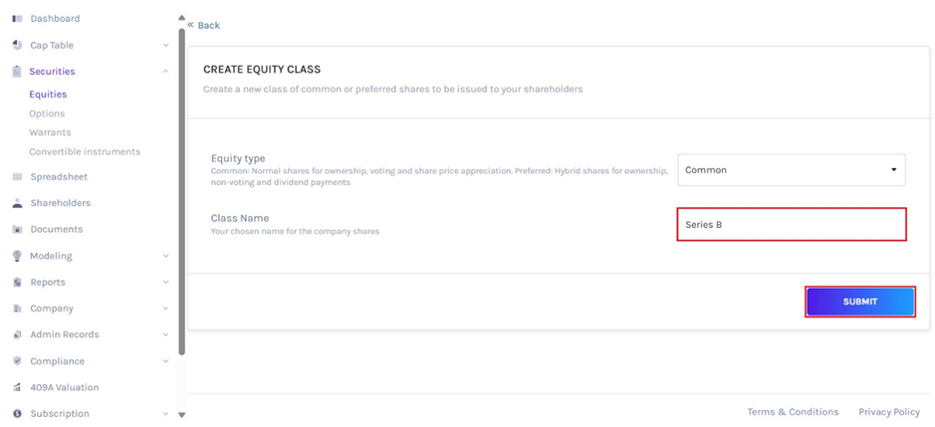
Task: Click the 409A Valuation icon
Action: pos(17,387)
